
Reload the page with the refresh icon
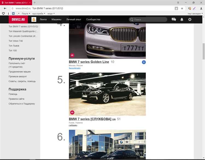click(12, 8)
